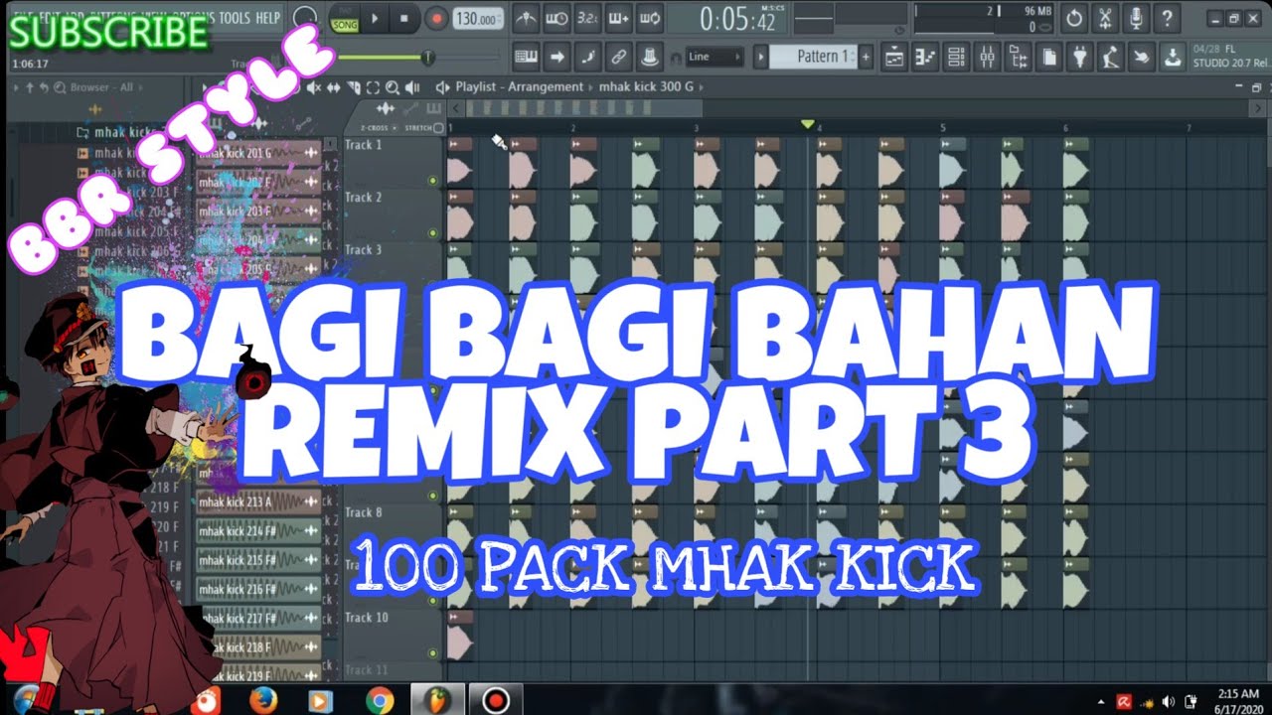Add new pattern with plus button
This screenshot has width=1272, height=715.
coord(866,57)
